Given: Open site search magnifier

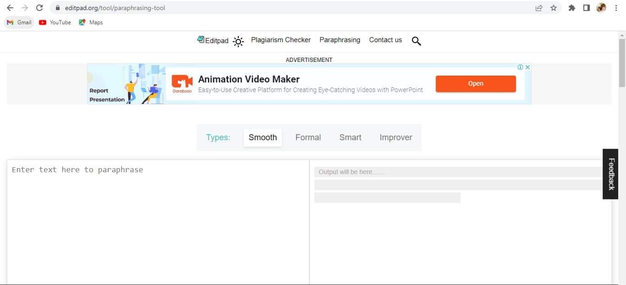Looking at the screenshot, I should tap(416, 41).
